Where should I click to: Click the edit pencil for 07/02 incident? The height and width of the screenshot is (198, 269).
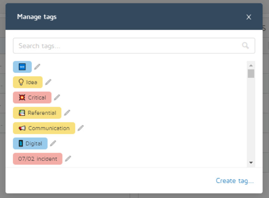point(67,159)
